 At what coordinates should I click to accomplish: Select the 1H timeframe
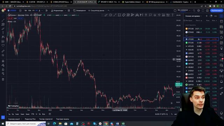pyautogui.click(x=34, y=10)
